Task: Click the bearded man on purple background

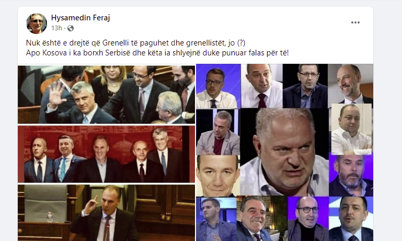Action: pos(351,175)
